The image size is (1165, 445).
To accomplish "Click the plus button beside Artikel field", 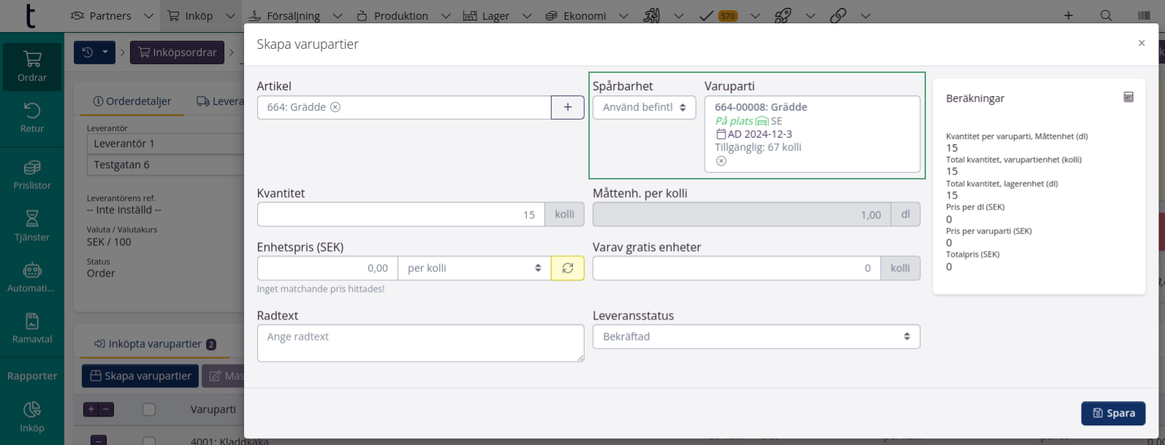I will (x=567, y=107).
